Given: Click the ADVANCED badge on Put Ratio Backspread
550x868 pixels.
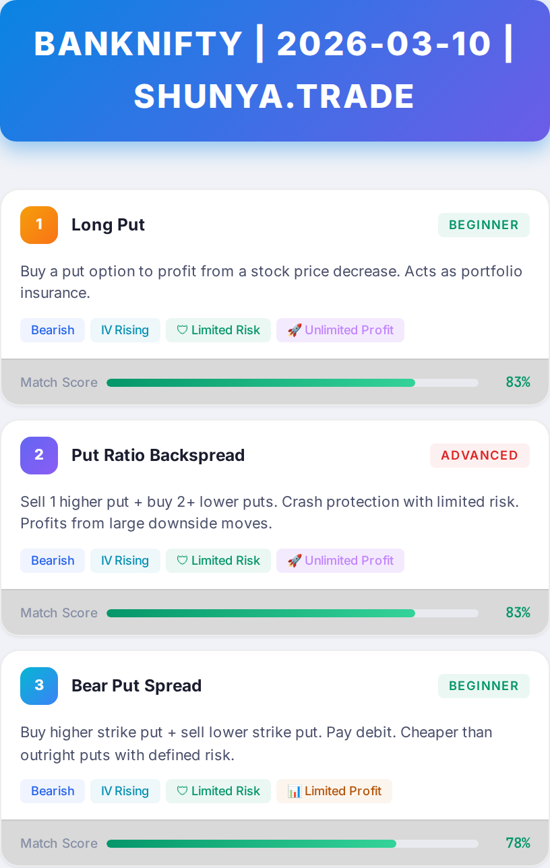Looking at the screenshot, I should coord(480,456).
